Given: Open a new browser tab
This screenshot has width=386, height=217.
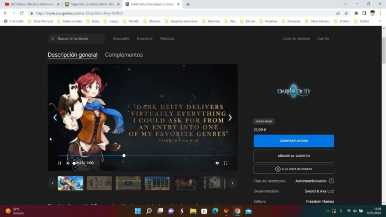Looking at the screenshot, I should (188, 4).
